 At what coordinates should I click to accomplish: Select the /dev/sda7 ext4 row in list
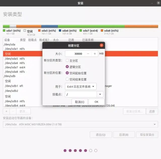[x=15, y=67]
